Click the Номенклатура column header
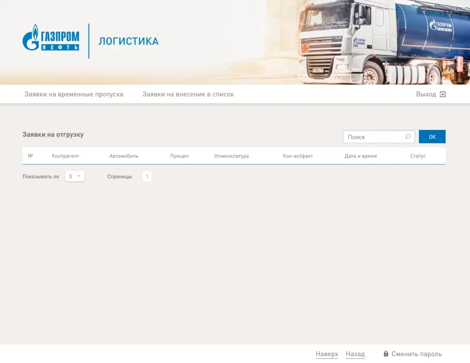Screen dimensions: 470x363 click(231, 156)
